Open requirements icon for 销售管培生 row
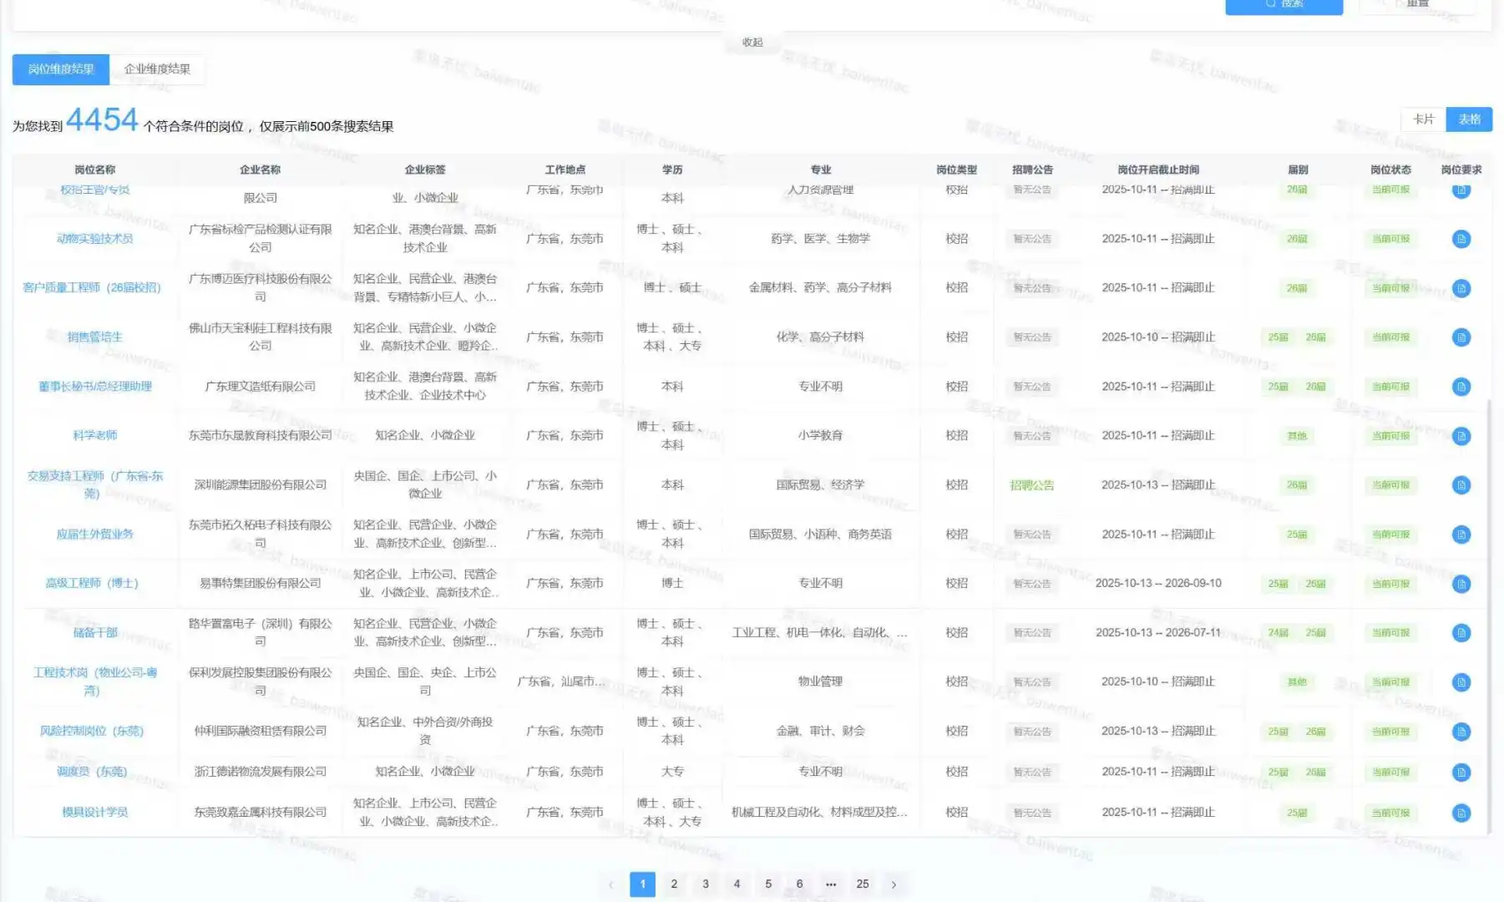This screenshot has height=902, width=1504. click(1461, 337)
